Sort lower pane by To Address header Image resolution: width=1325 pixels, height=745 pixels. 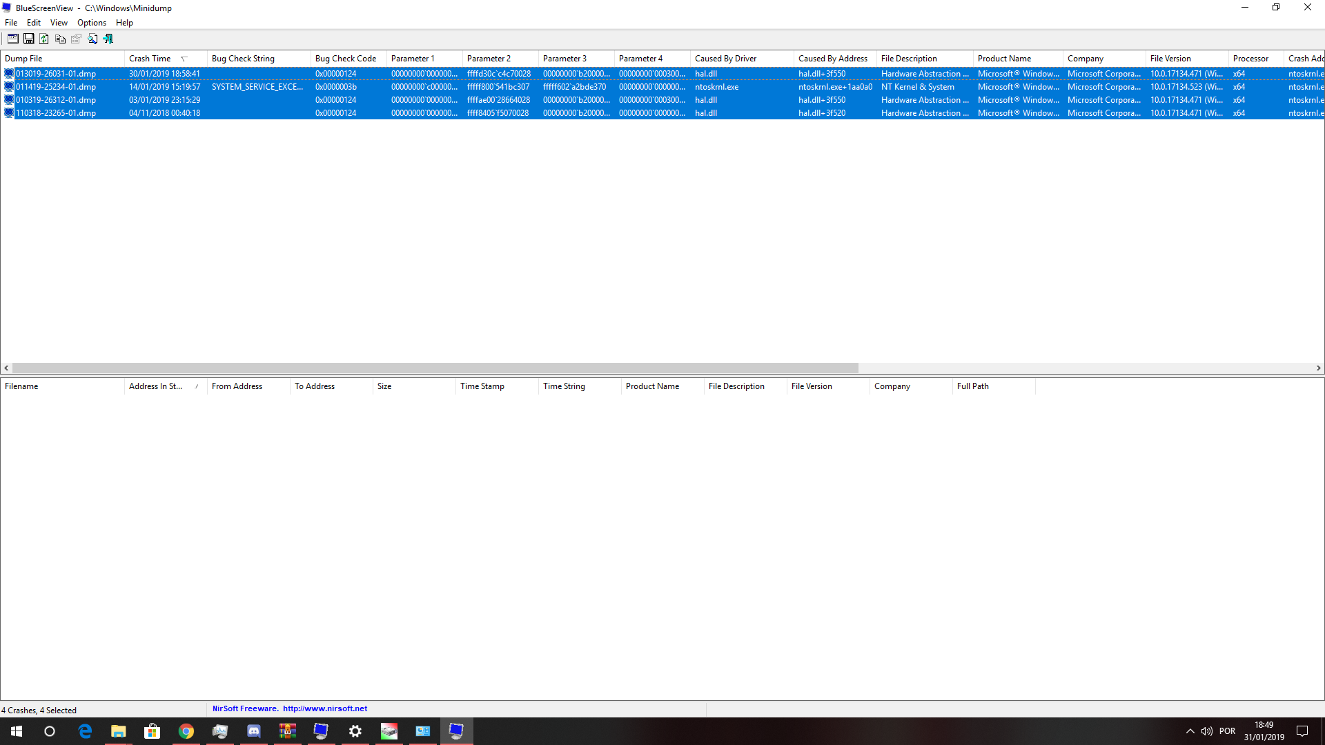point(331,386)
